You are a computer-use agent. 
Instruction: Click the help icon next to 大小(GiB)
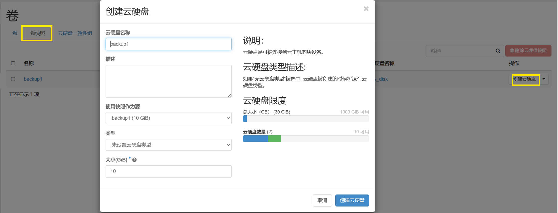134,160
